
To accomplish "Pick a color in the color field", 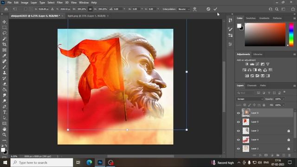I will coord(265,35).
